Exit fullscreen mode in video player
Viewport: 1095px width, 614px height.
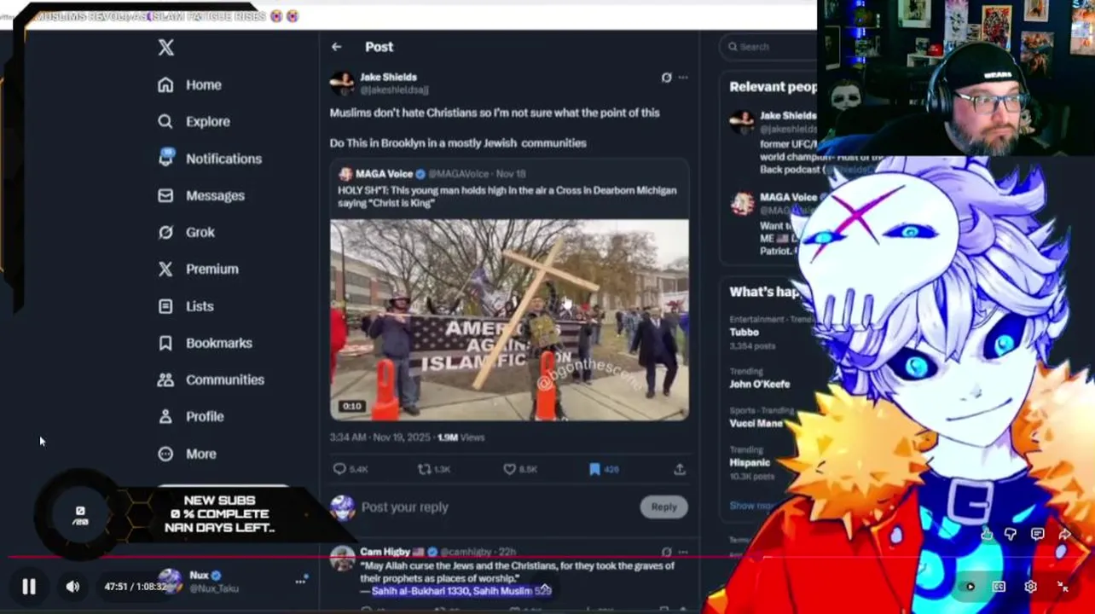pyautogui.click(x=1063, y=587)
